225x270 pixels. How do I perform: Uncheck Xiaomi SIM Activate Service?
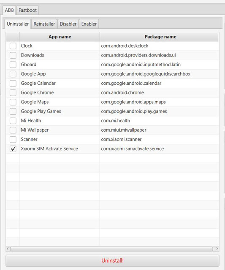pos(13,149)
